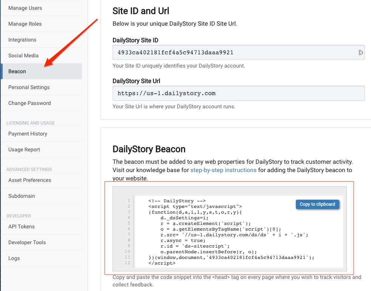Open Manage Users settings page
The width and height of the screenshot is (371, 291).
pyautogui.click(x=25, y=8)
